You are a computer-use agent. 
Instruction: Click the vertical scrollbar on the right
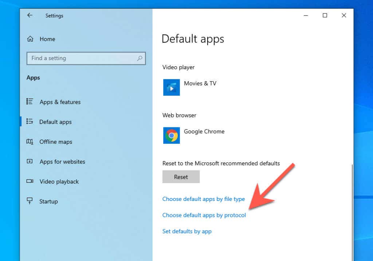click(352, 212)
